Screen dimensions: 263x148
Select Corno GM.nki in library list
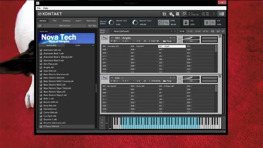[51, 112]
